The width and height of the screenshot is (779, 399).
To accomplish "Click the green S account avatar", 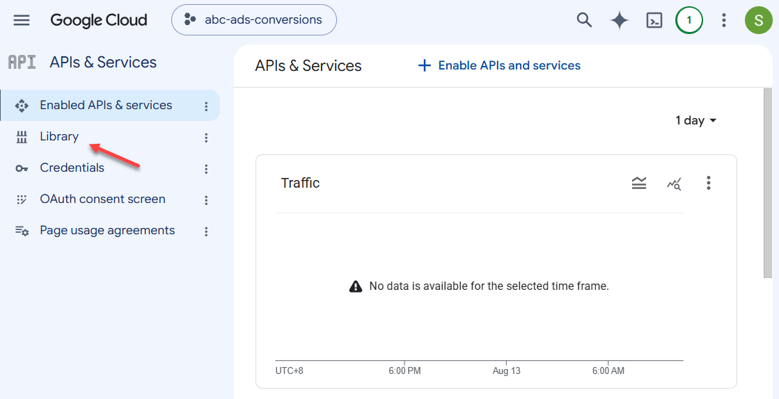I will click(758, 20).
